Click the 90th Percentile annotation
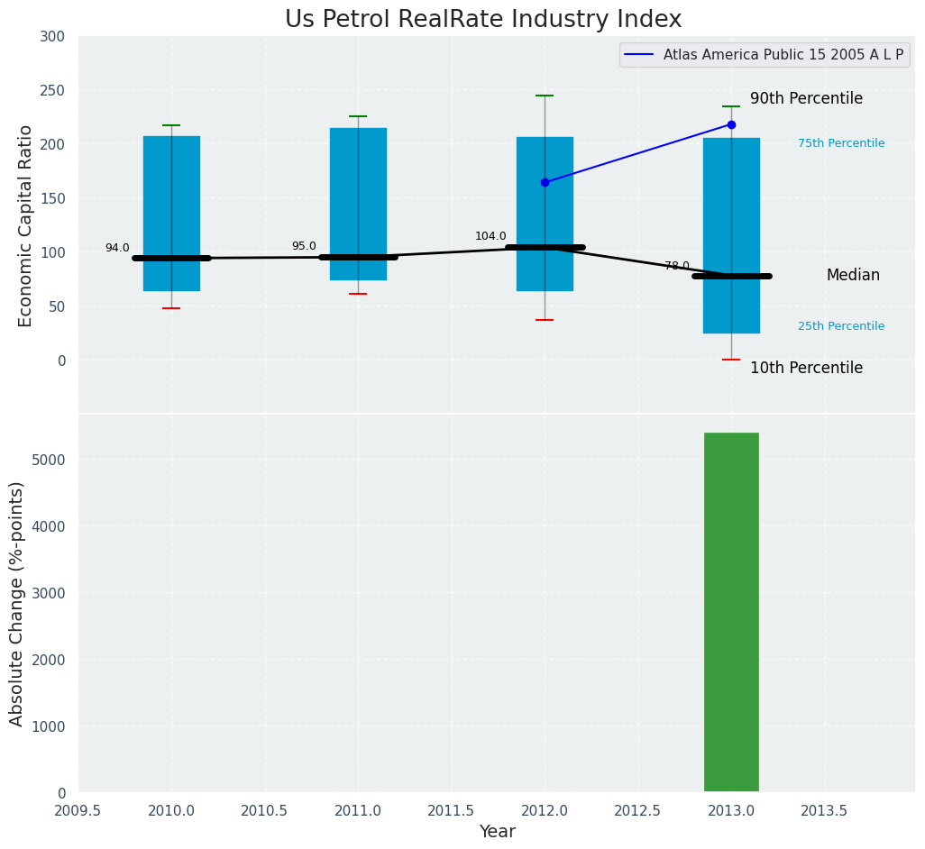 coord(806,98)
